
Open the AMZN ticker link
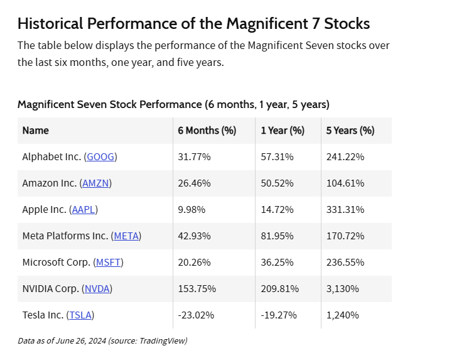[96, 183]
